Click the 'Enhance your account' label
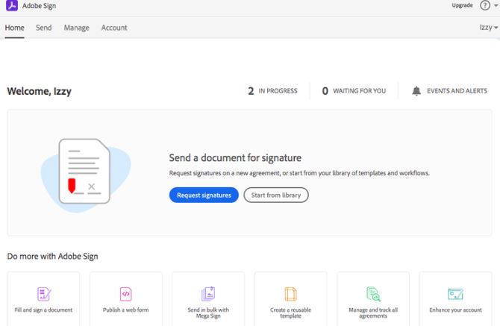The image size is (500, 326). (x=455, y=310)
